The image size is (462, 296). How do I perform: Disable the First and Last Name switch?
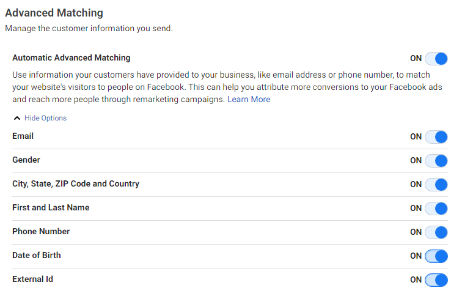point(436,209)
